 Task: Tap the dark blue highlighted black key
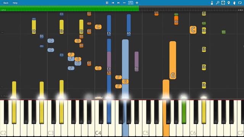[x=109, y=112]
